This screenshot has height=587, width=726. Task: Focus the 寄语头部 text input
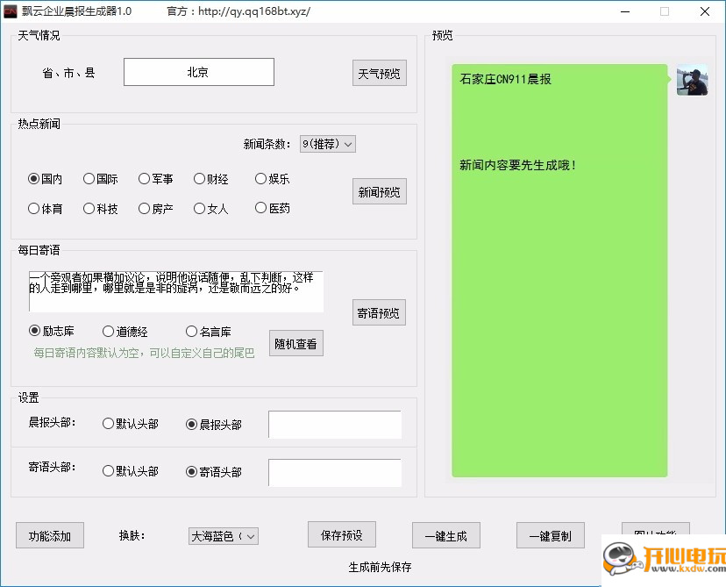335,473
